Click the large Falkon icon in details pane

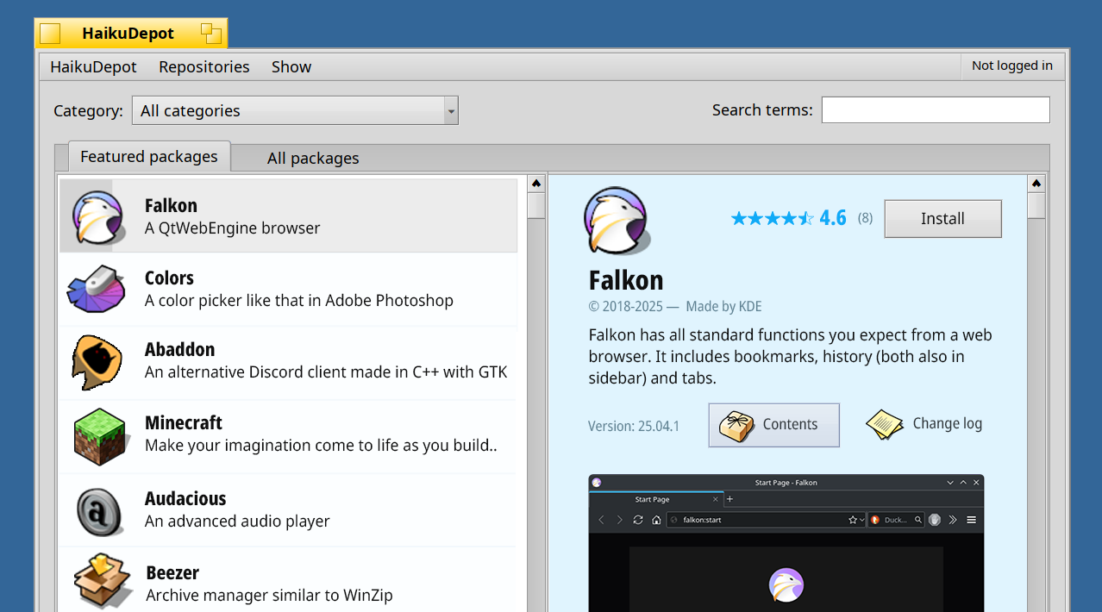(x=616, y=221)
